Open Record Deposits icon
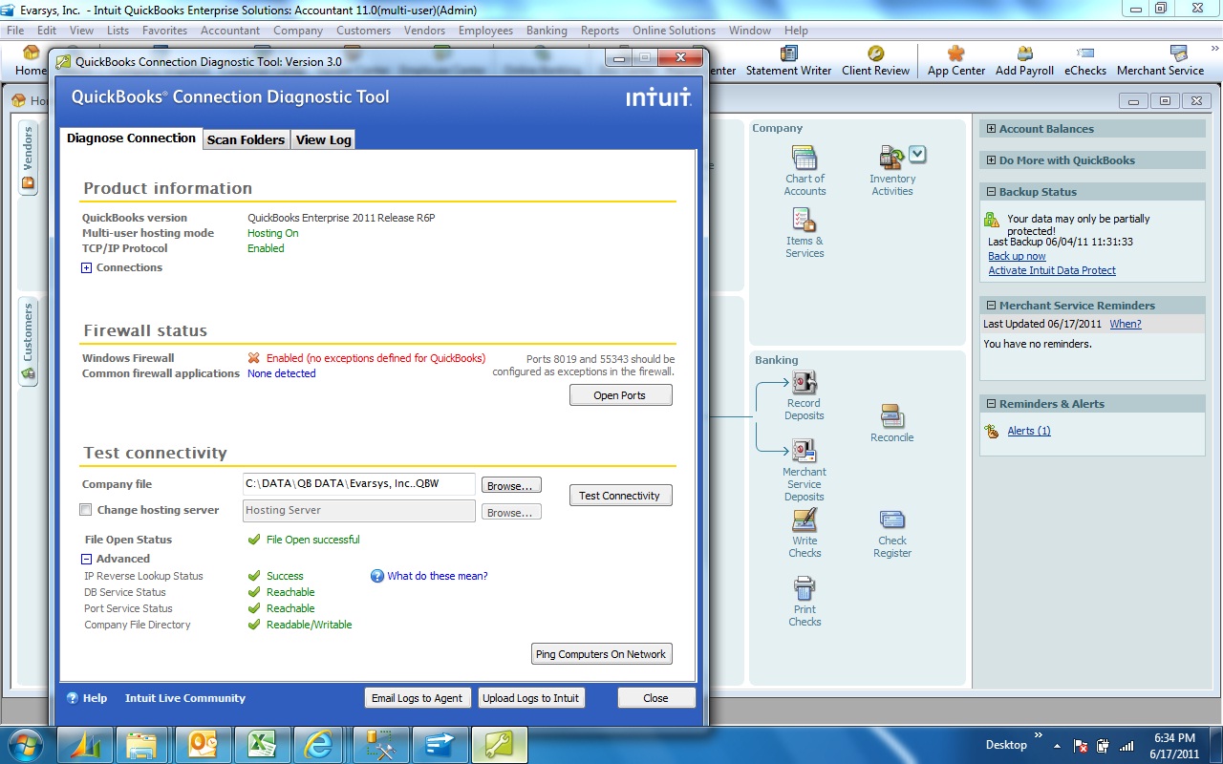This screenshot has width=1223, height=764. tap(804, 382)
